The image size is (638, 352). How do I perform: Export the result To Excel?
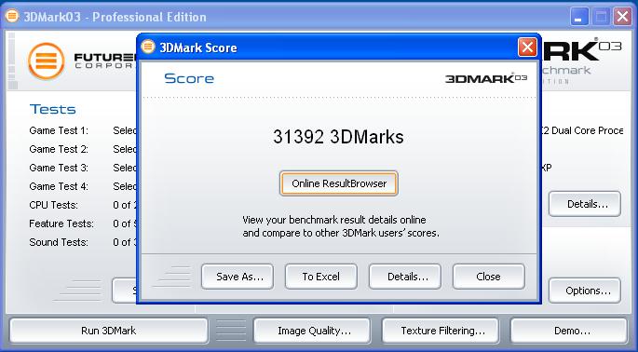click(321, 277)
